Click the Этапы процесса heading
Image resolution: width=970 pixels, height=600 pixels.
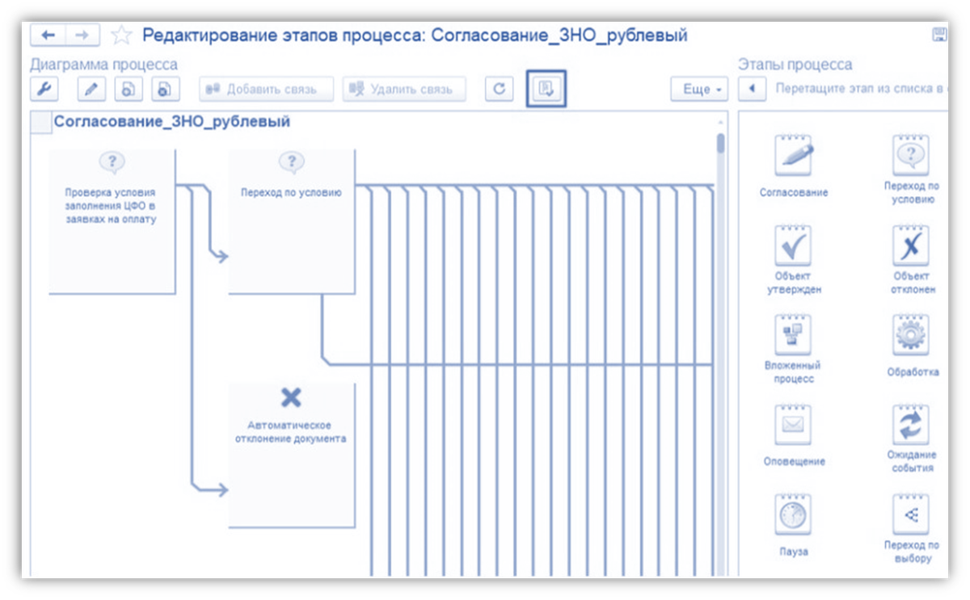(795, 65)
